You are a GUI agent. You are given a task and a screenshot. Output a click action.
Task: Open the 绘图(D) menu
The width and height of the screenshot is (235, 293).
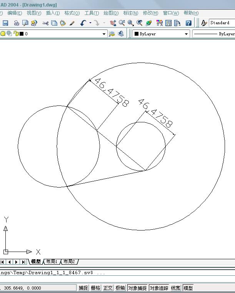tap(111, 13)
